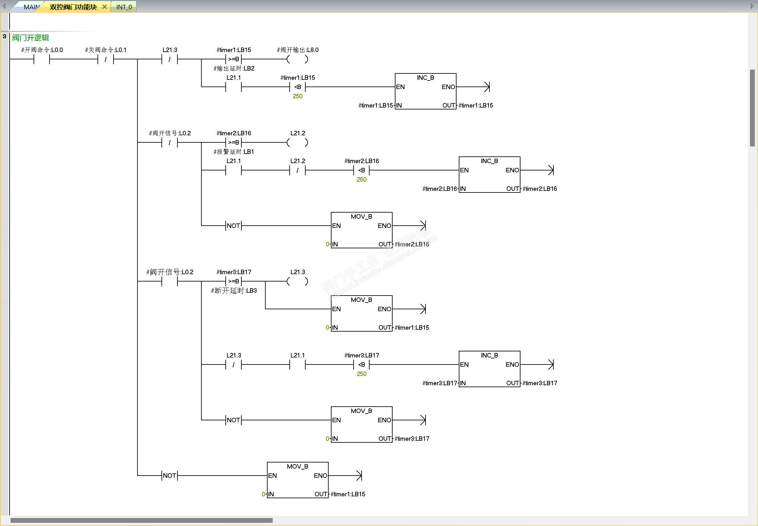Click the tab scroll right arrow
The width and height of the screenshot is (758, 526).
point(752,6)
